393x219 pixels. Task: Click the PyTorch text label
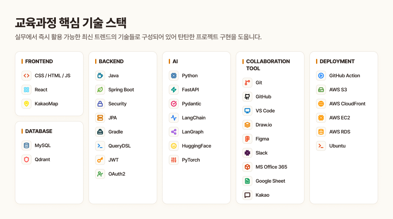(x=191, y=160)
